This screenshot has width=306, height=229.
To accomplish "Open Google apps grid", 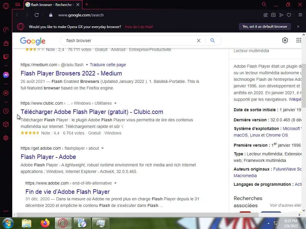I will (299, 40).
